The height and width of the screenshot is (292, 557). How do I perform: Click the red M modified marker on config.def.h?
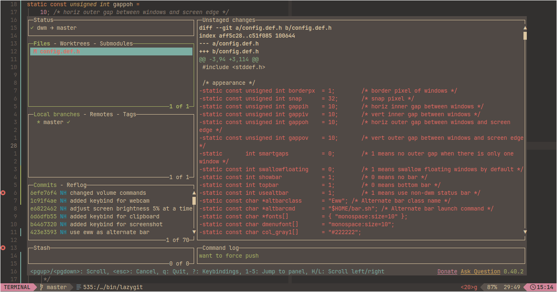[x=35, y=51]
